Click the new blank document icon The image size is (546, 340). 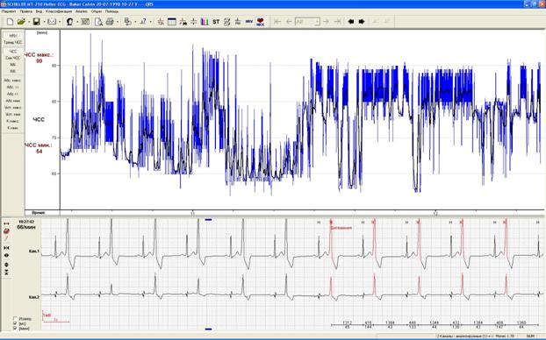pyautogui.click(x=11, y=22)
